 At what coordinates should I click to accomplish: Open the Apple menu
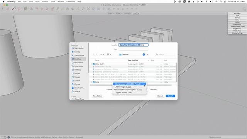pos(3,2)
